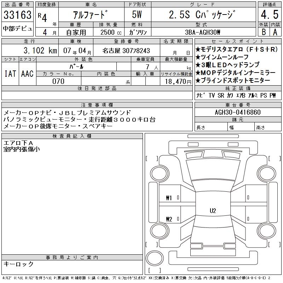Click car name アルファード
This screenshot has width=283, height=283.
coord(91,15)
